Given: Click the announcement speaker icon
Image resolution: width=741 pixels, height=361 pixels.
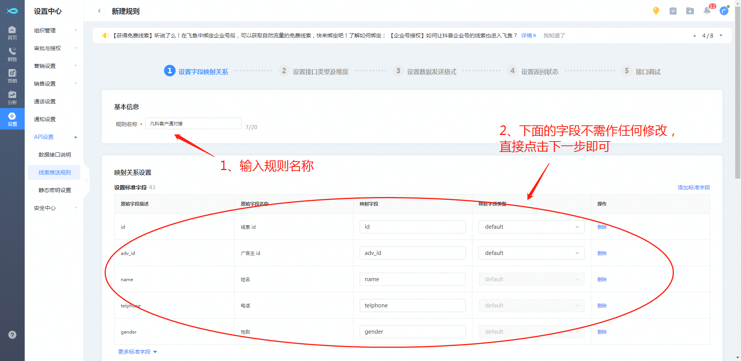Looking at the screenshot, I should click(105, 35).
